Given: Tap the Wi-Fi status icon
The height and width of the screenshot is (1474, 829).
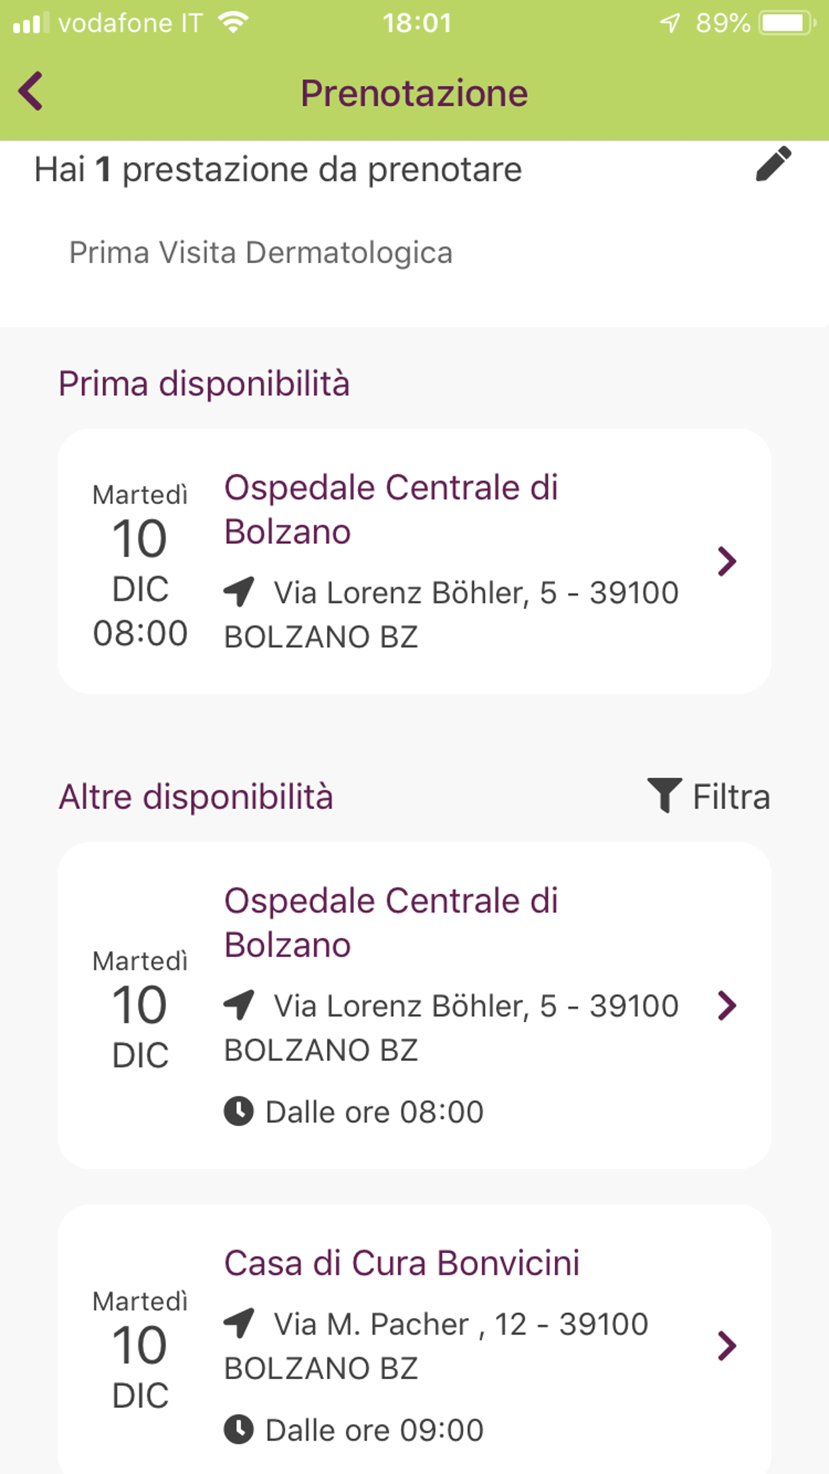Looking at the screenshot, I should (x=233, y=23).
